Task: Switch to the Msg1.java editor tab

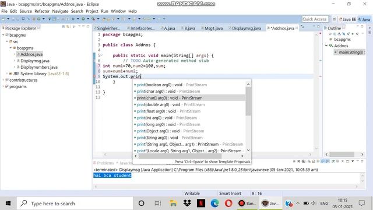Action: 213,28
